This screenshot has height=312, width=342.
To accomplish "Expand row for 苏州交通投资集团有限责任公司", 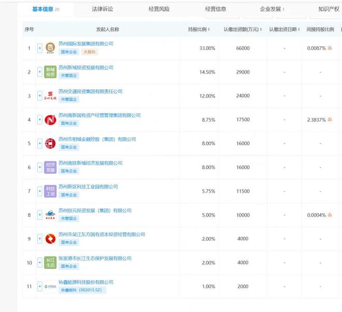I will (40, 96).
